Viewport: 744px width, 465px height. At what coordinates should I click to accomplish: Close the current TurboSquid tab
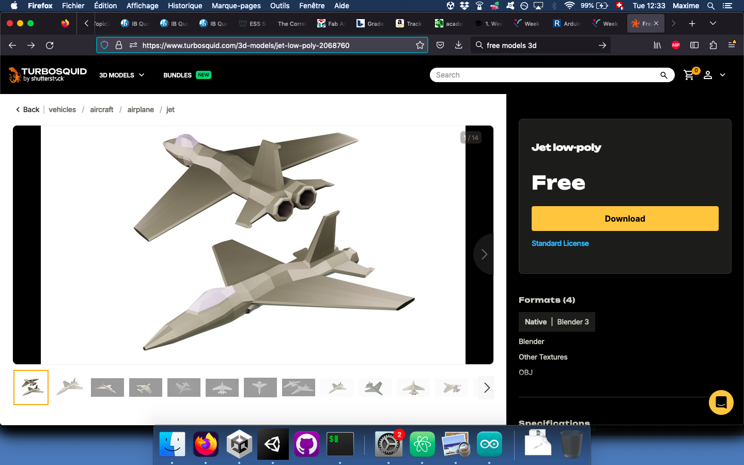click(656, 23)
